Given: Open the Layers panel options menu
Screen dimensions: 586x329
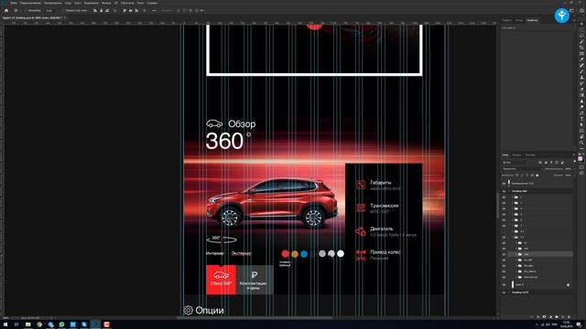Looking at the screenshot, I should coord(574,154).
